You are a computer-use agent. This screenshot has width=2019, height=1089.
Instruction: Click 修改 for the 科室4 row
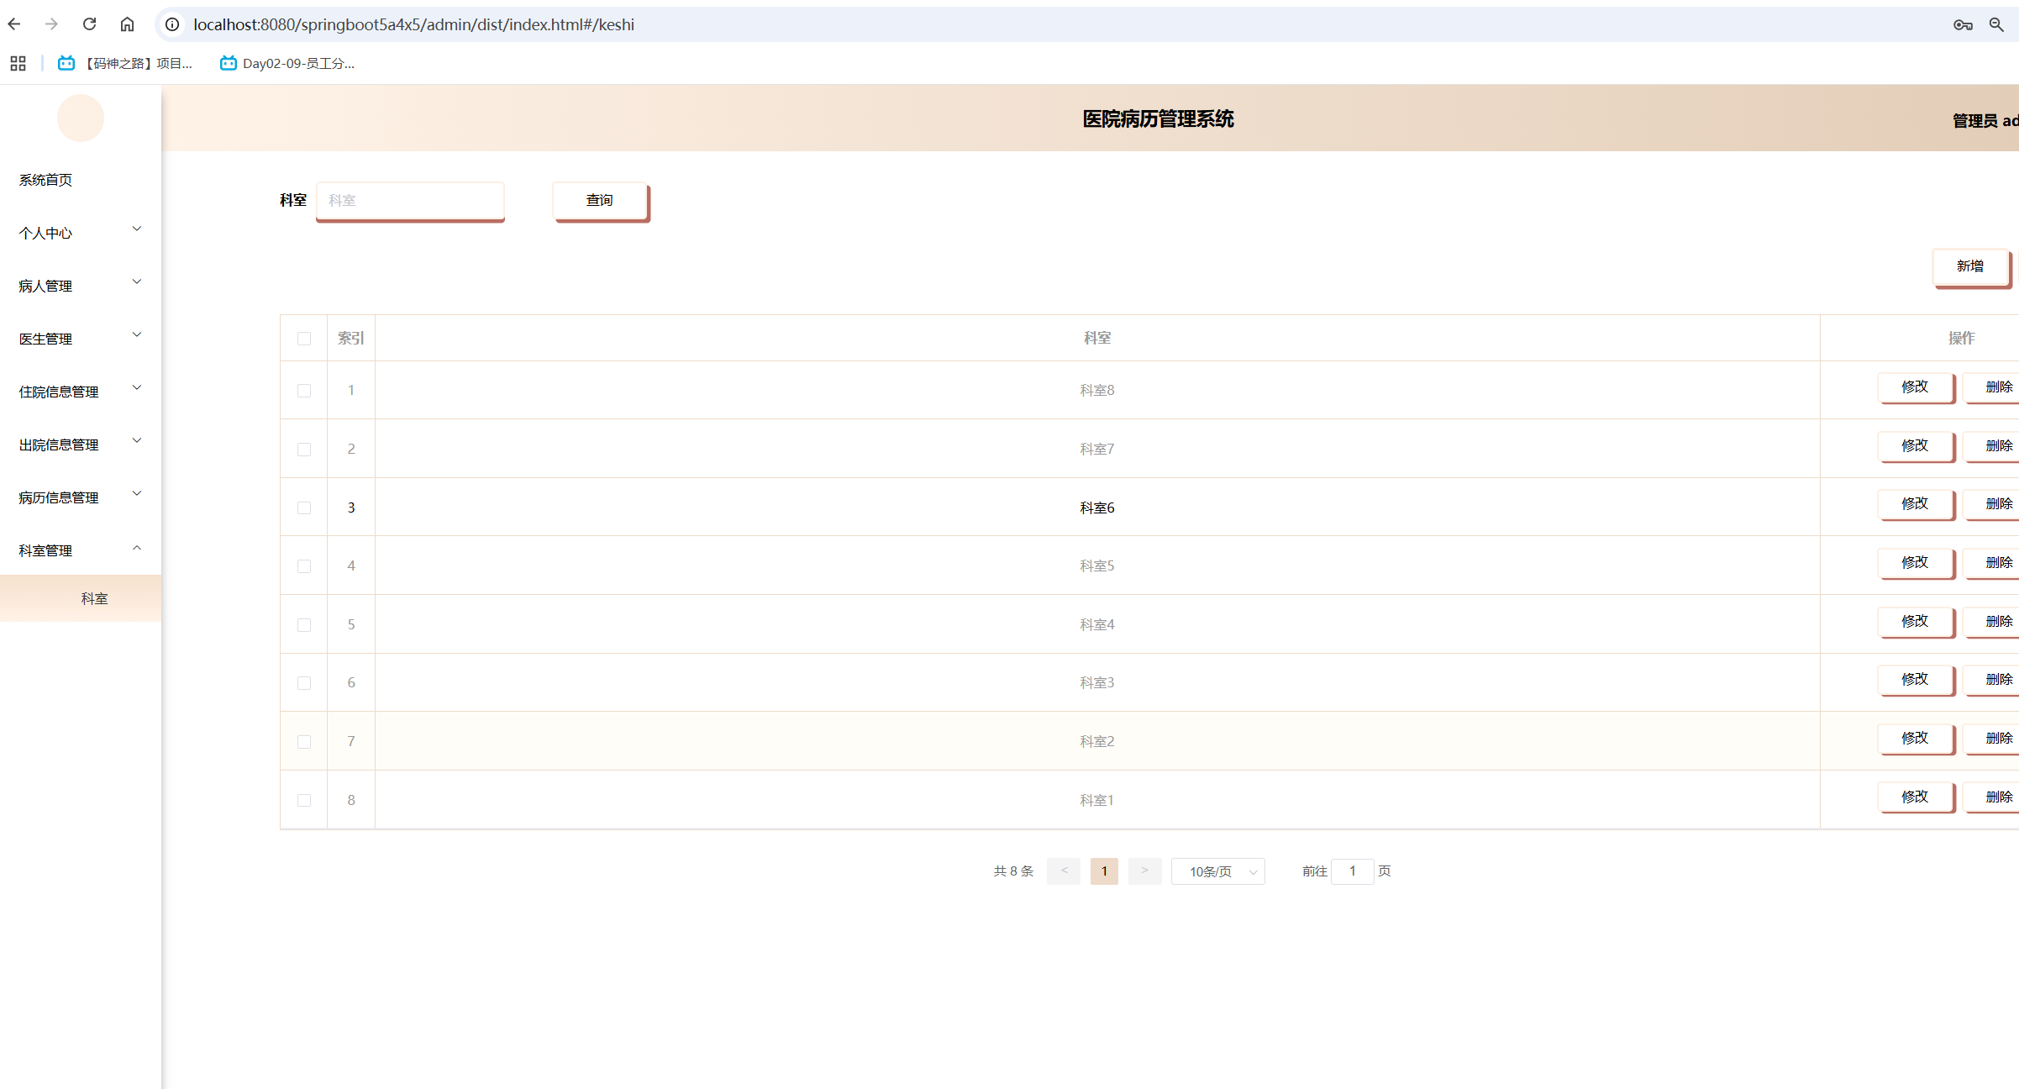coord(1916,622)
